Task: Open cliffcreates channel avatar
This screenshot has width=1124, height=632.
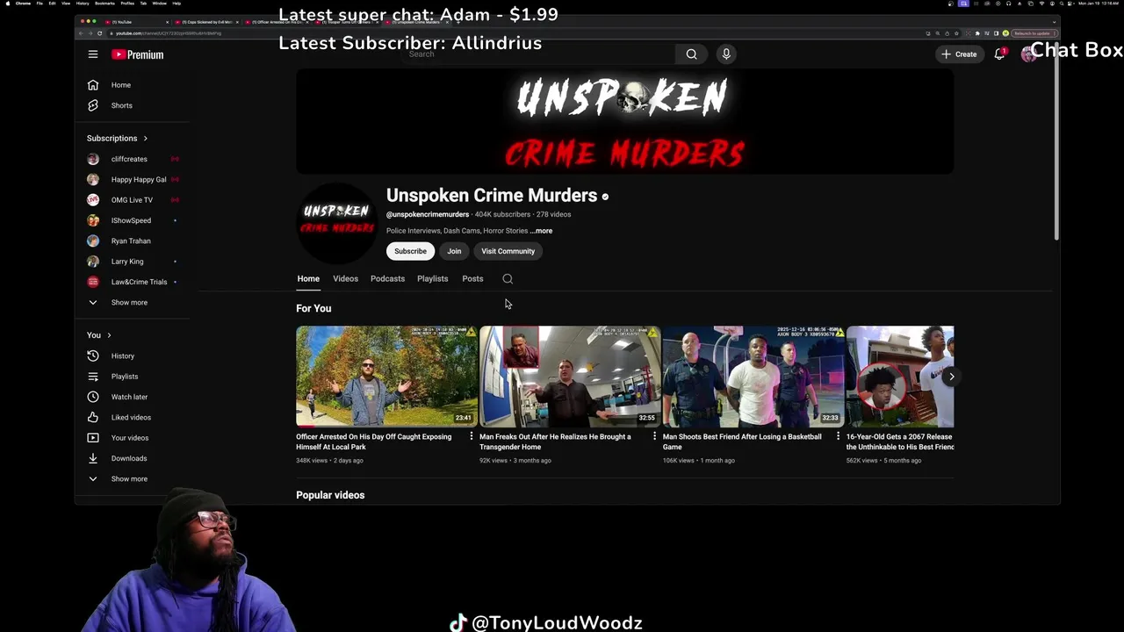Action: click(93, 159)
